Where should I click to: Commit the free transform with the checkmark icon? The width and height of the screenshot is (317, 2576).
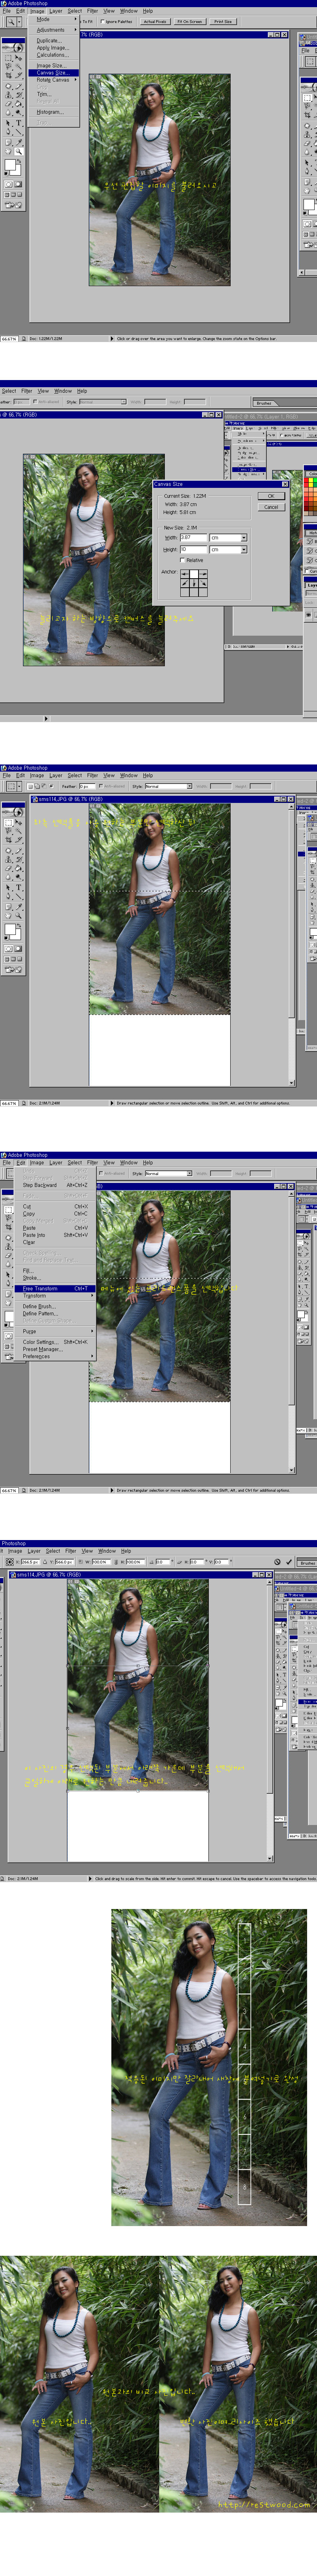[x=289, y=1561]
